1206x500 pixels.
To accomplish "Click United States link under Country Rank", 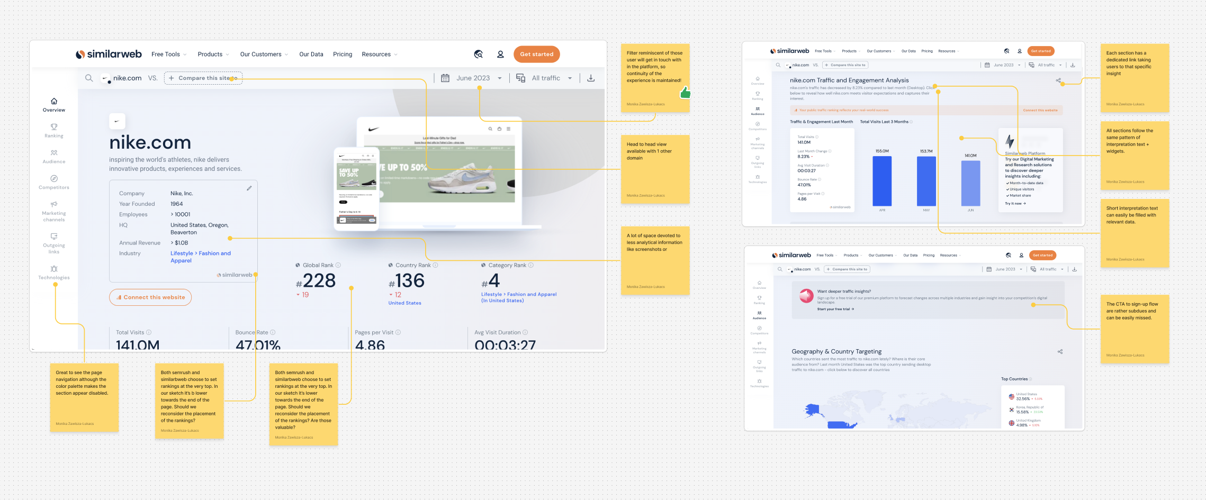I will pos(405,303).
